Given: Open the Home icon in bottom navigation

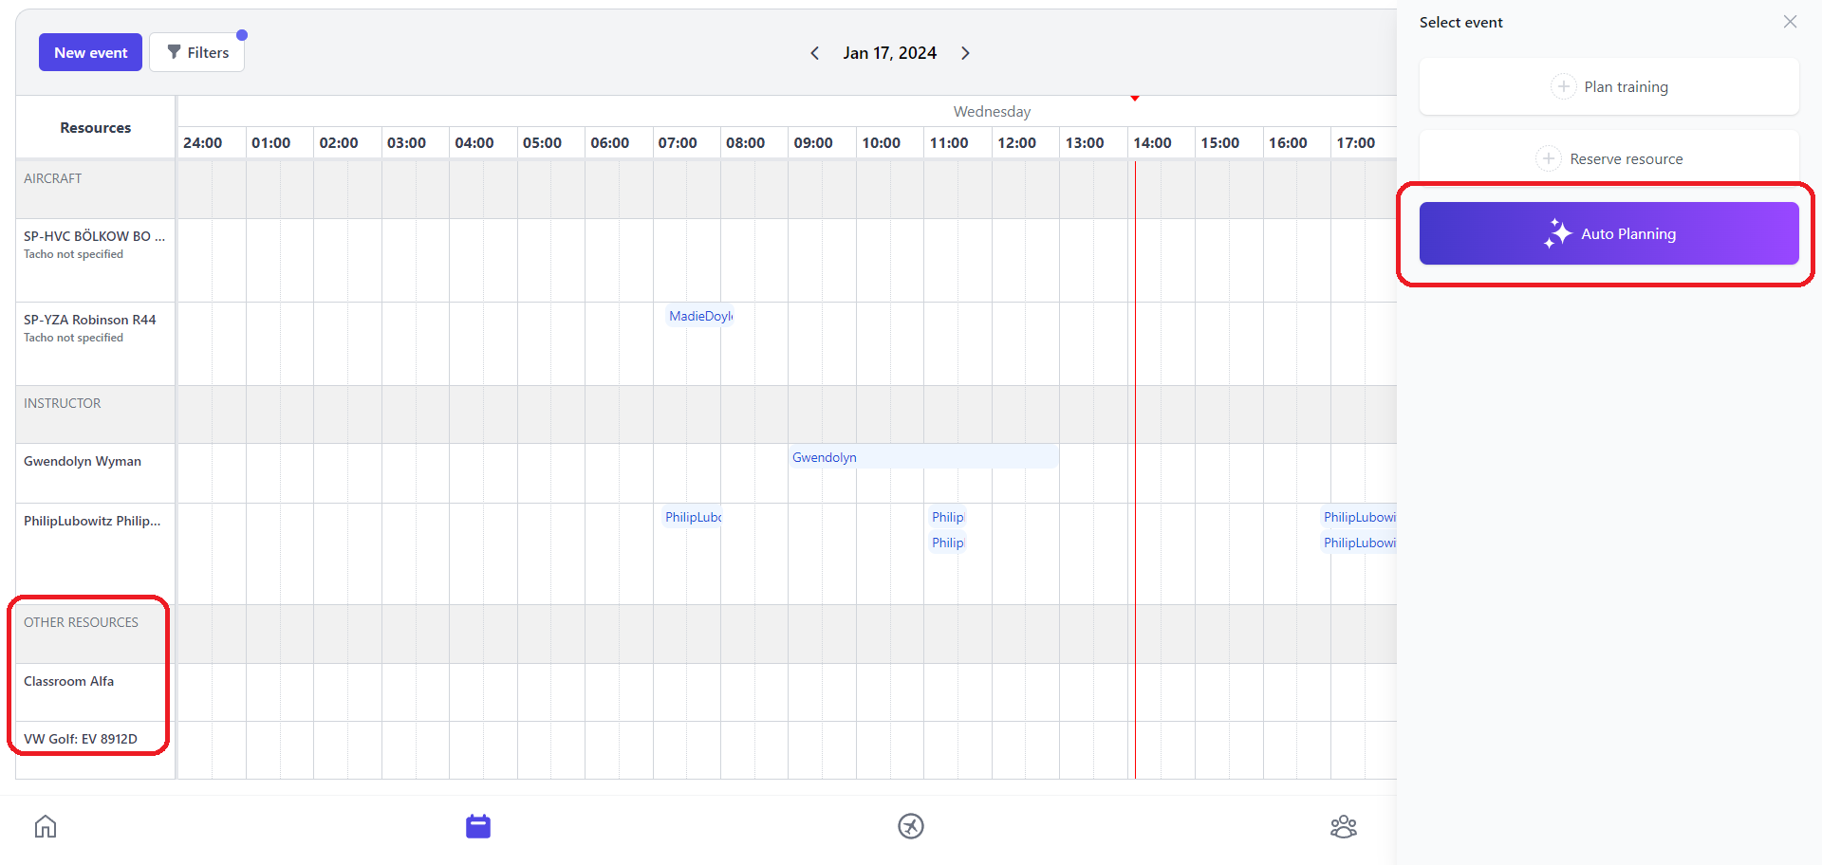Looking at the screenshot, I should pos(46,826).
